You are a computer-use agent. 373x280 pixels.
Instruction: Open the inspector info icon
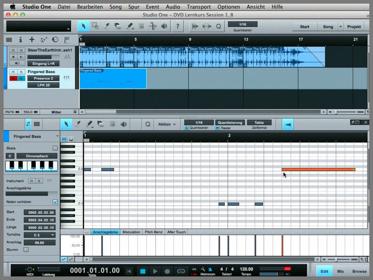point(20,40)
